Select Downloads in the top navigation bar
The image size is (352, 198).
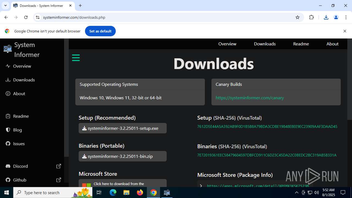(265, 44)
